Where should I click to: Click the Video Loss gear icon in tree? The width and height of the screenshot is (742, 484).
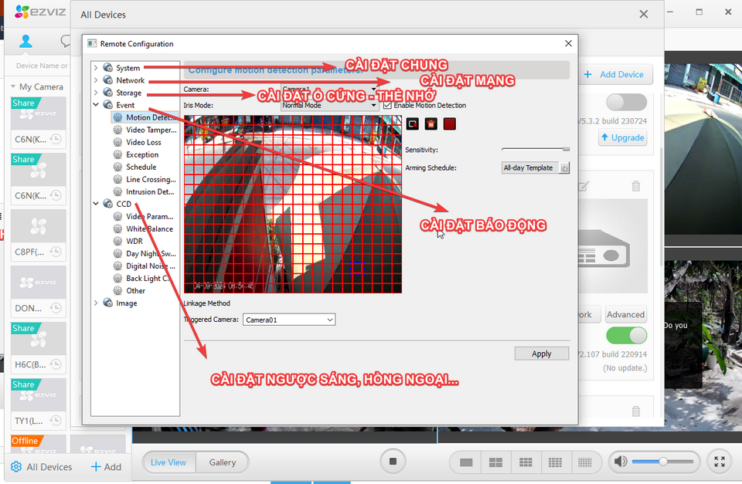click(x=117, y=142)
